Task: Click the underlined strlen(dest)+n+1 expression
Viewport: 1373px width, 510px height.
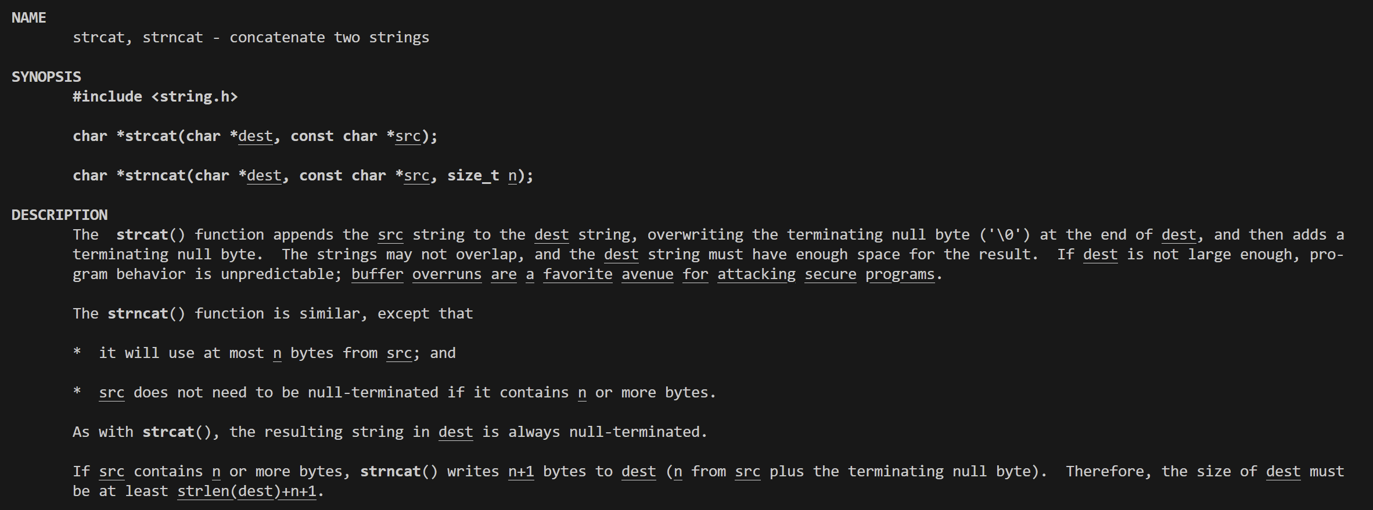Action: pos(246,491)
